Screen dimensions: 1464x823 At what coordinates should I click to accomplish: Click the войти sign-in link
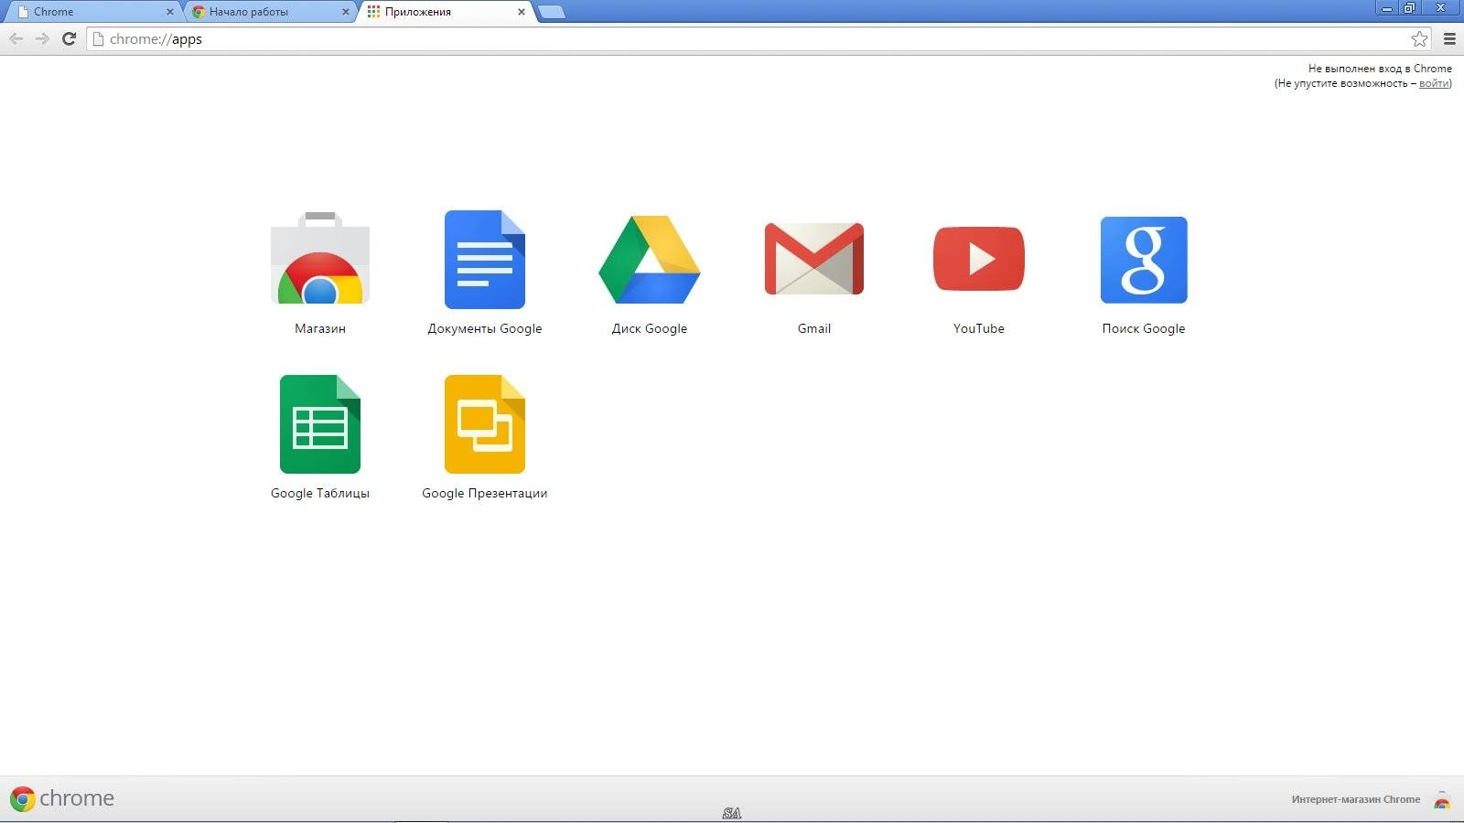pos(1434,83)
